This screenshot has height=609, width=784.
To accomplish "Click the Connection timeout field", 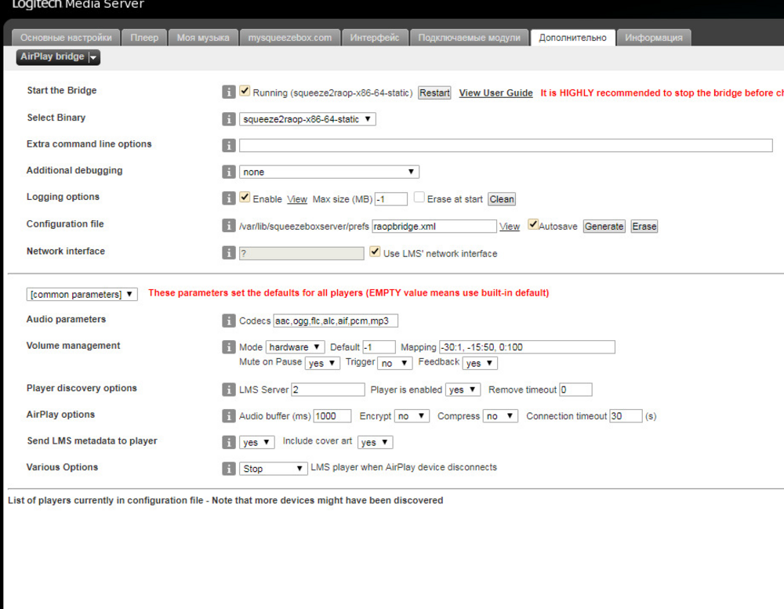I will (626, 416).
